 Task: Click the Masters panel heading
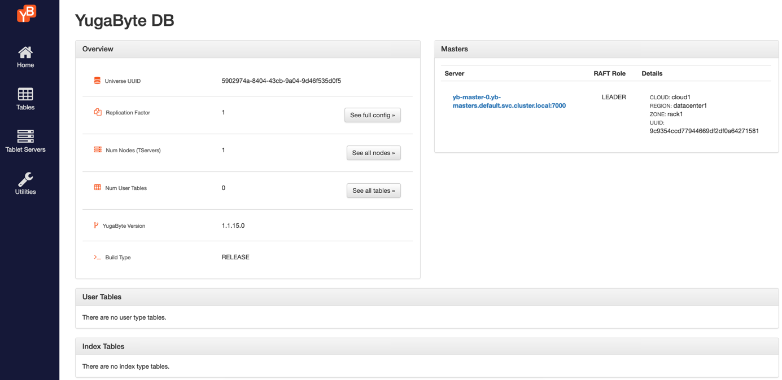455,49
